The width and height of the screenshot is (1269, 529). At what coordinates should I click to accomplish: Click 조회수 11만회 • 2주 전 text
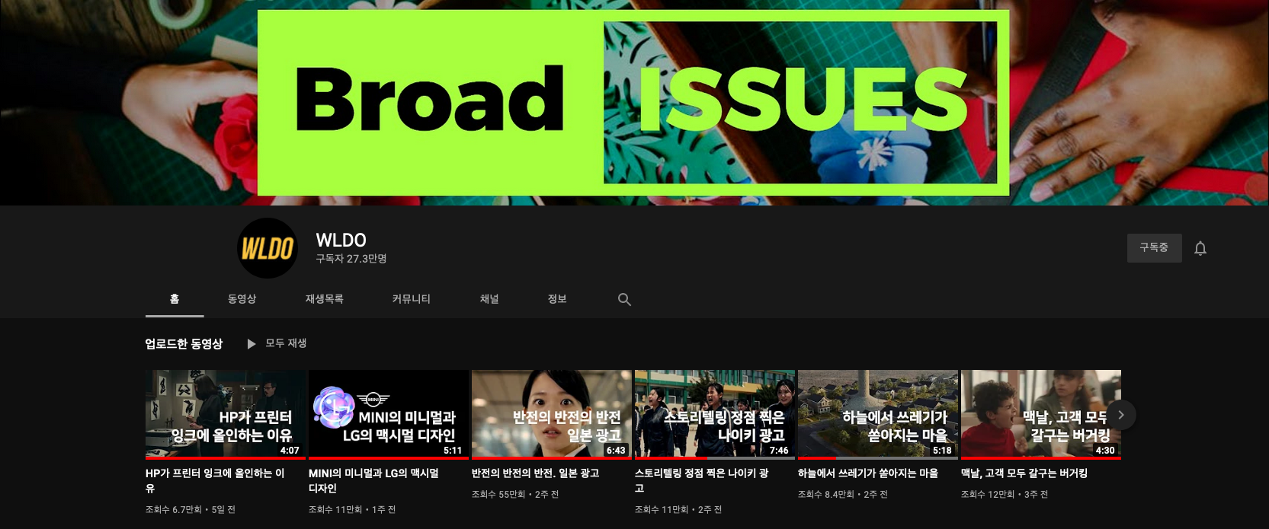[x=678, y=509]
